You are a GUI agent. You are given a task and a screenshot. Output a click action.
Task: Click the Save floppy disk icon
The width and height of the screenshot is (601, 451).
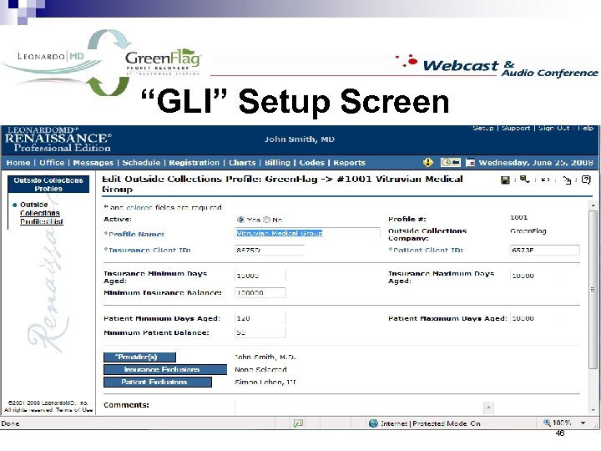(505, 180)
